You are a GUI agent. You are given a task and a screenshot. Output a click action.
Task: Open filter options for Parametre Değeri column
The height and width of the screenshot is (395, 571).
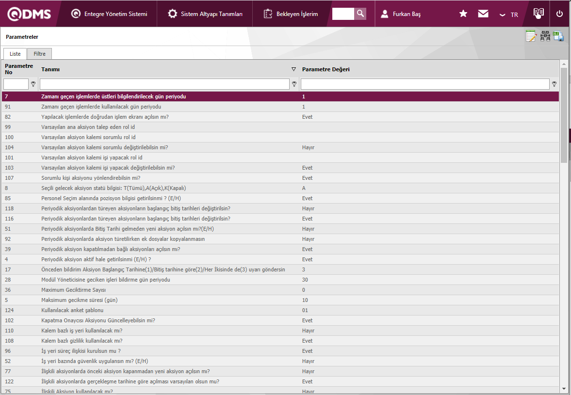(x=554, y=84)
